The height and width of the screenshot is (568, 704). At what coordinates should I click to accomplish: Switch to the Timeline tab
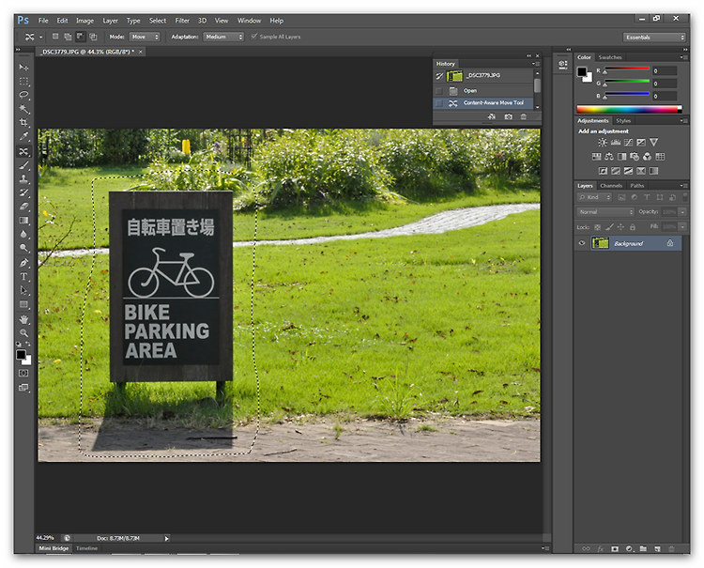click(x=86, y=548)
